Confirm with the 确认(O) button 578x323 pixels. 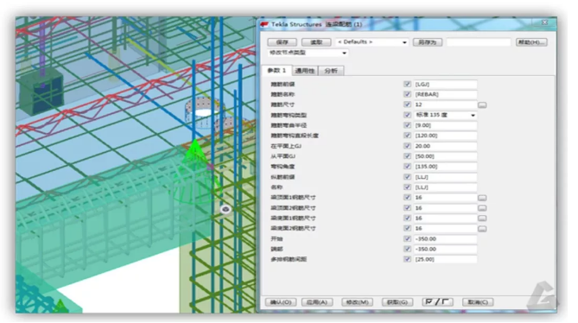281,302
